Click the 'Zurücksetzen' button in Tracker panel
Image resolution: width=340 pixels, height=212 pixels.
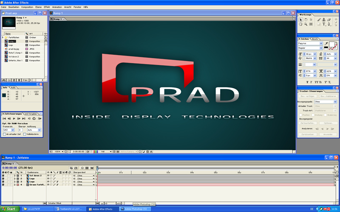click(307, 134)
